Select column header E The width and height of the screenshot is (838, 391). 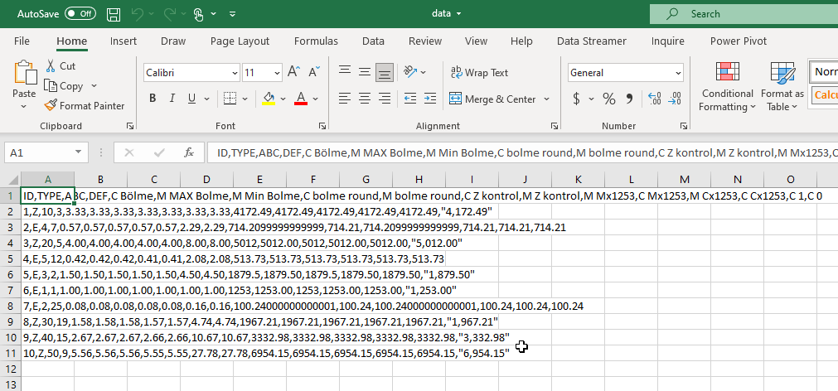pos(259,180)
